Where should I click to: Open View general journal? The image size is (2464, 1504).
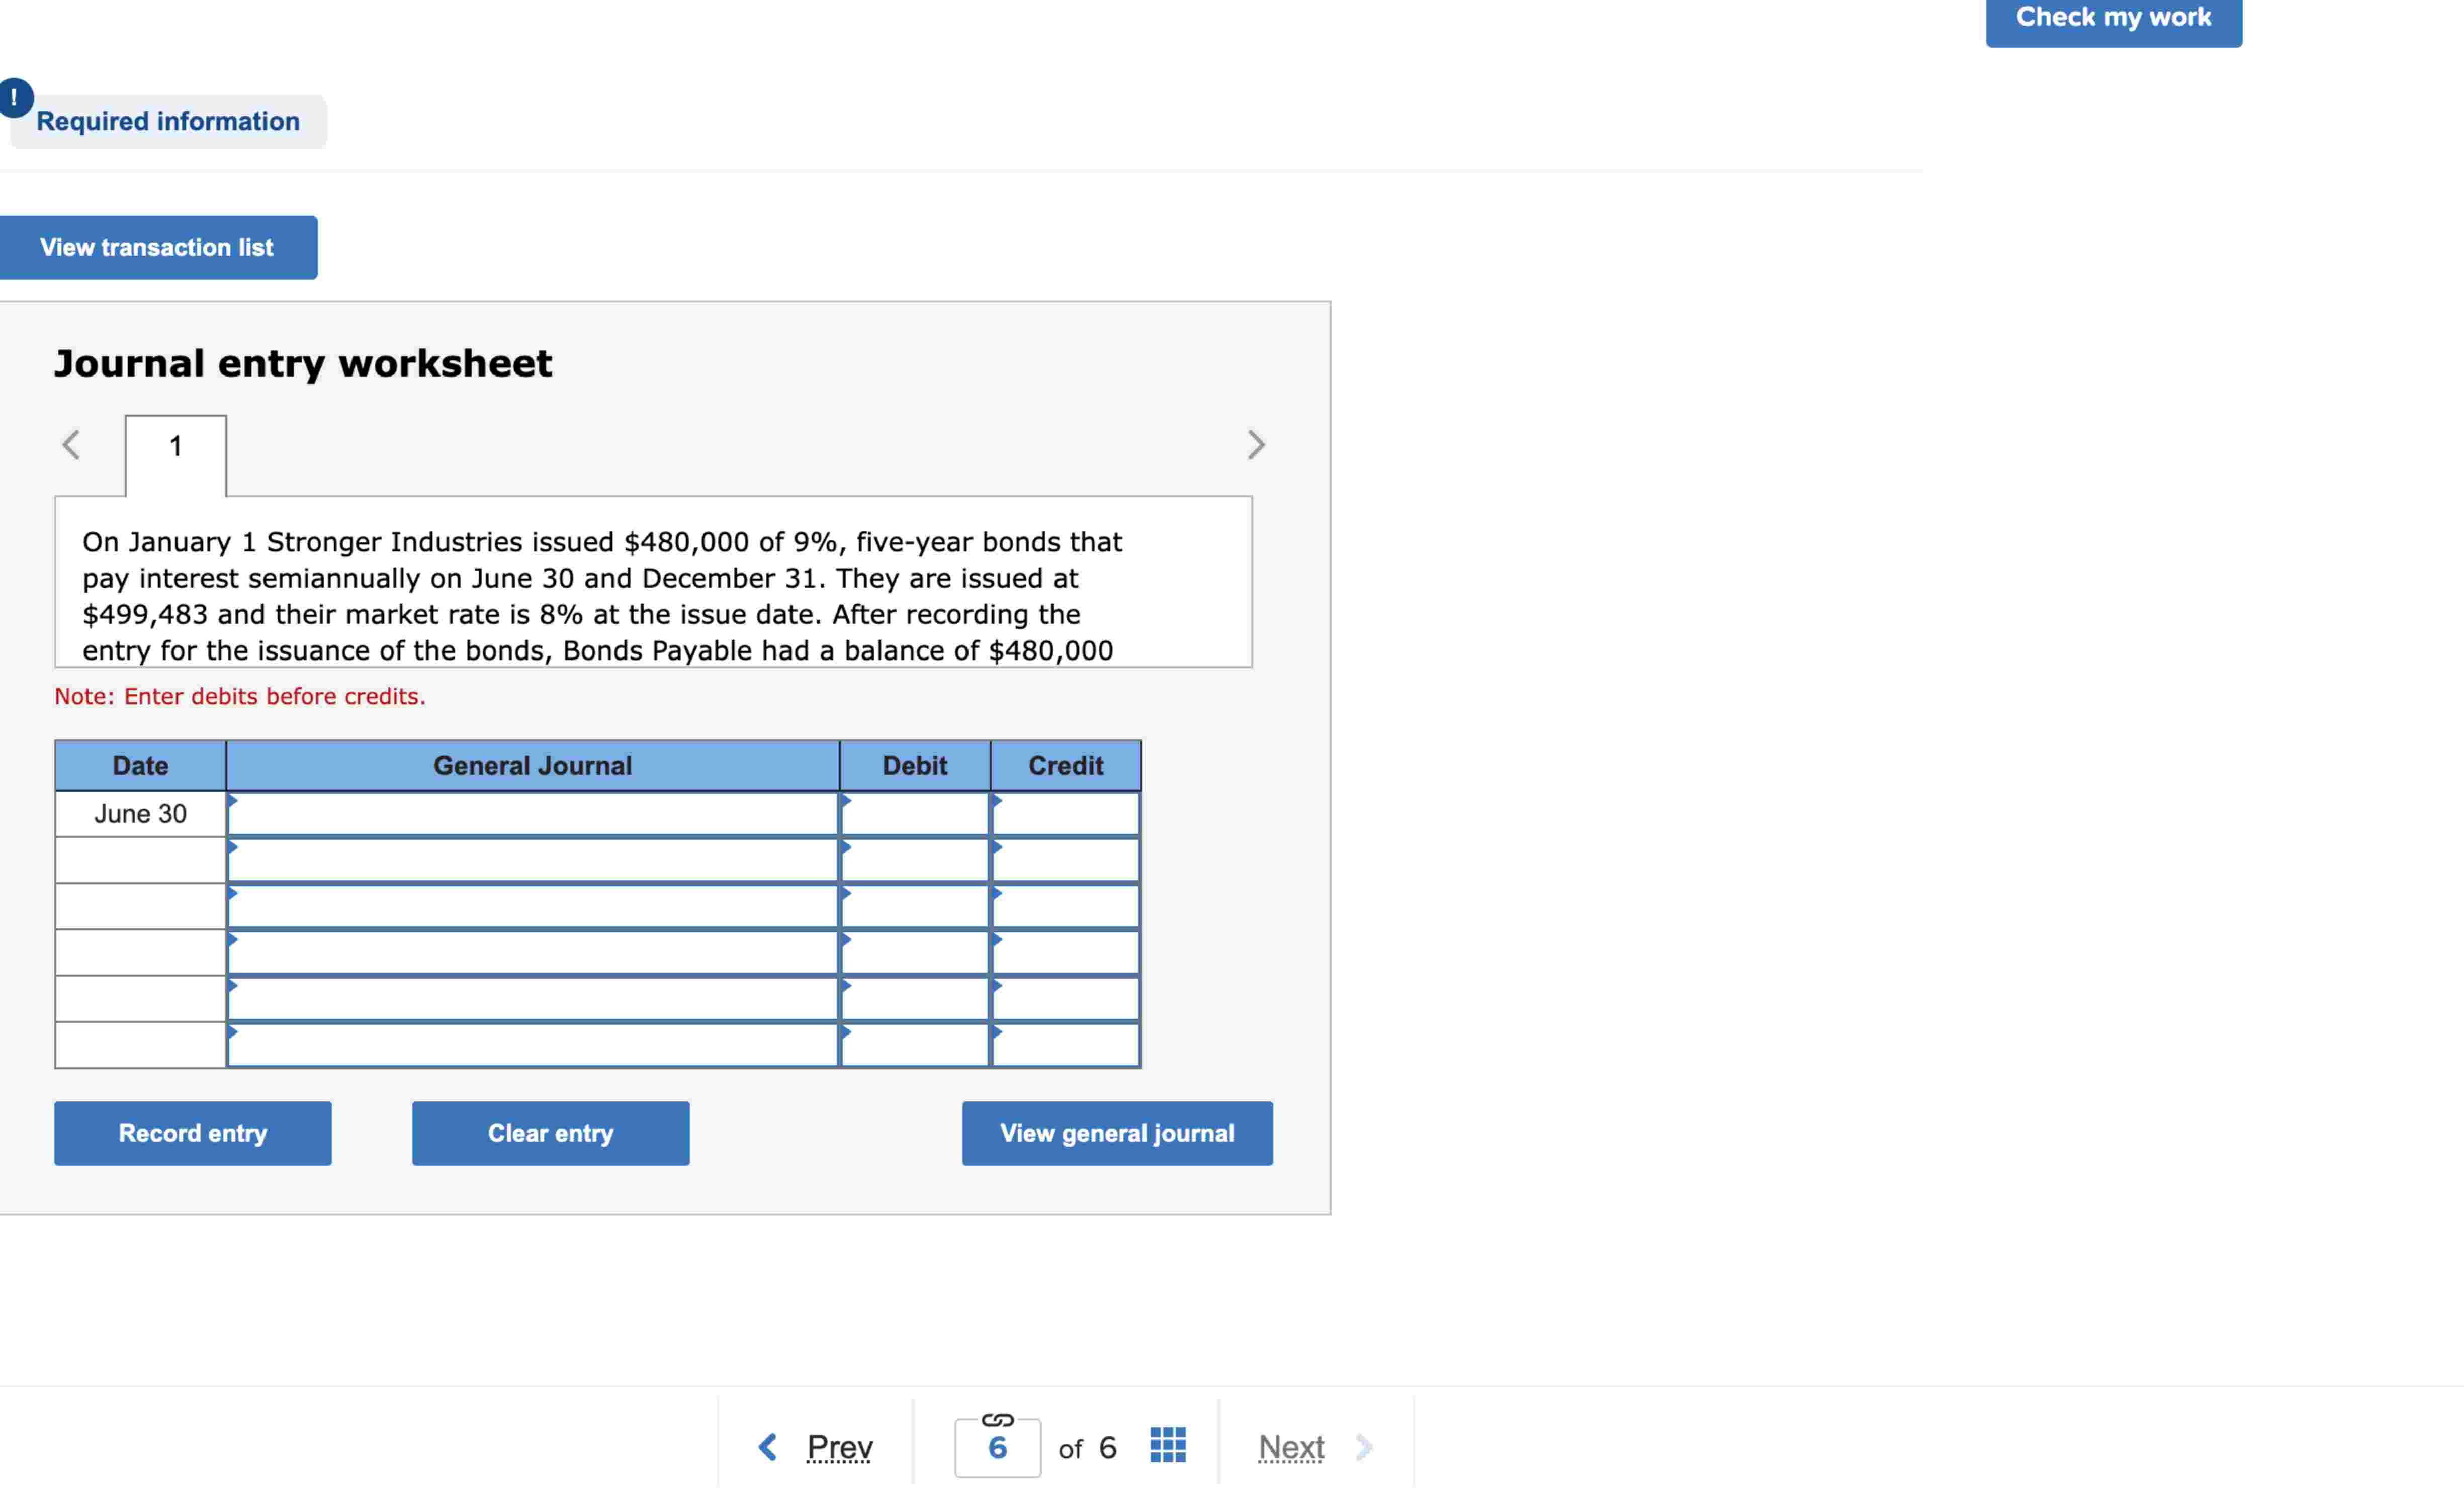[x=1117, y=1133]
